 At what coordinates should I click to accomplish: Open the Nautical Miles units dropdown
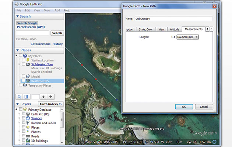(x=187, y=37)
